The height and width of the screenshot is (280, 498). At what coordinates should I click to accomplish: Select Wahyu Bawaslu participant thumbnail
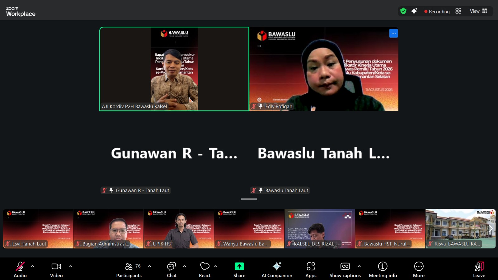tap(249, 229)
